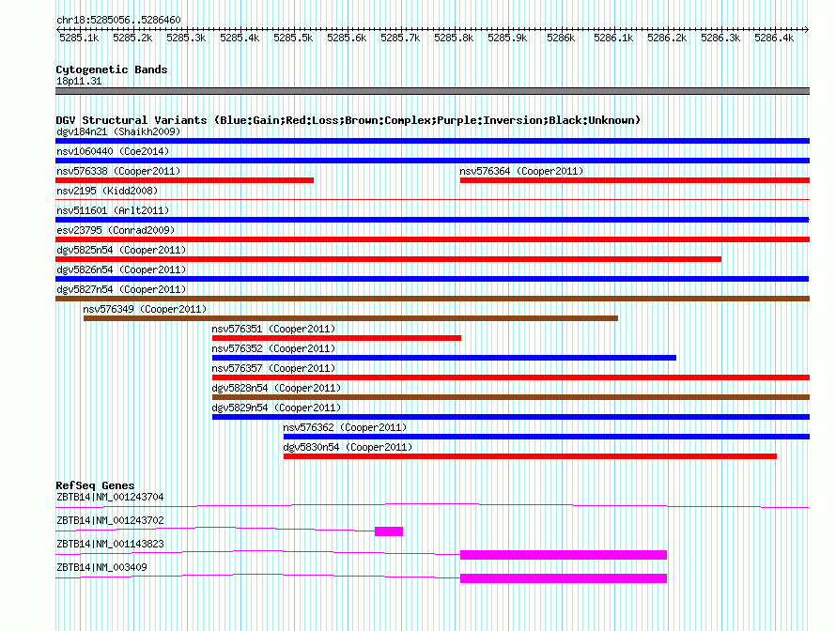Click the dgv5828n54 brown complex bar
The width and height of the screenshot is (836, 631).
click(511, 397)
